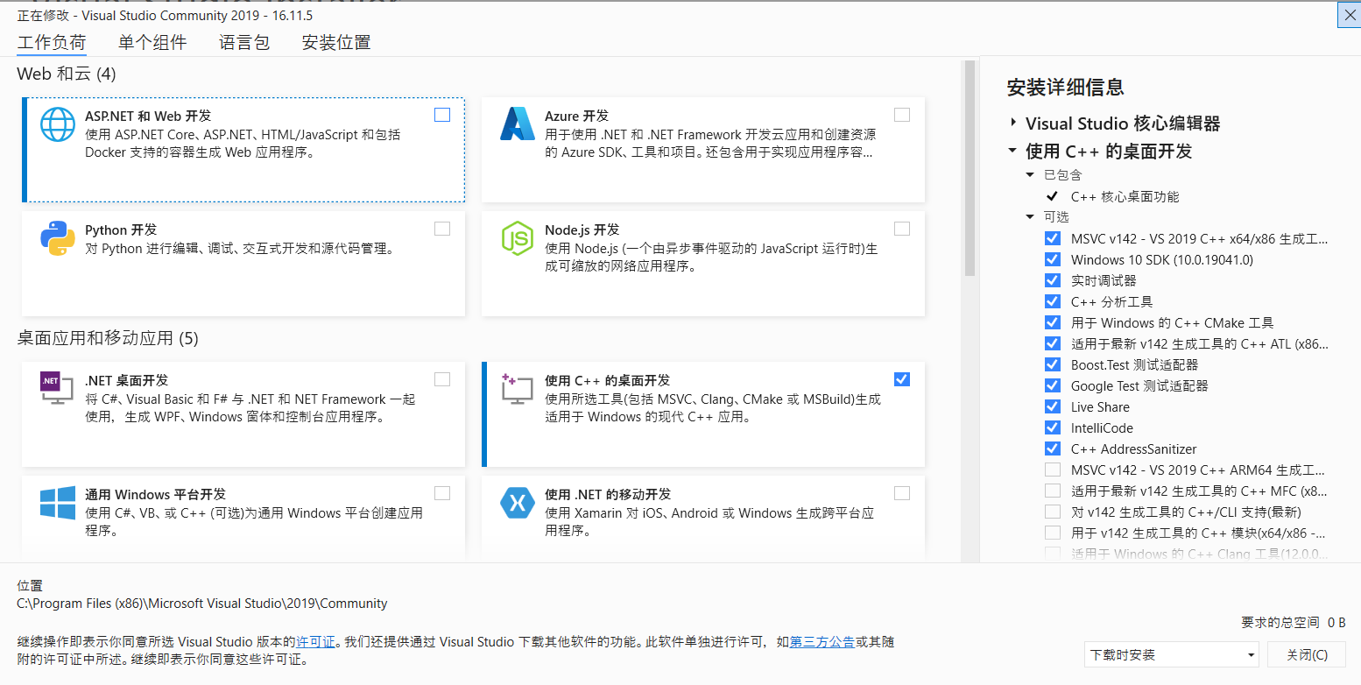Uncheck the C++ 分析工具 option

tap(1053, 301)
